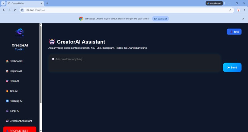This screenshot has height=132, width=248.
Task: Click the Title AI flame icon
Action: [7, 91]
